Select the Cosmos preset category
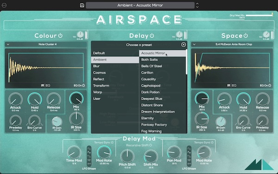278x174 pixels. [x=115, y=73]
